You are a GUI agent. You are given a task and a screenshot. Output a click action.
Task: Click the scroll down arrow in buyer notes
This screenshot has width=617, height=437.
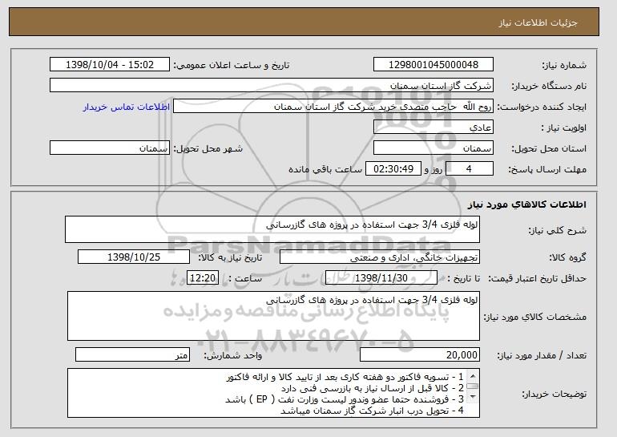[473, 397]
